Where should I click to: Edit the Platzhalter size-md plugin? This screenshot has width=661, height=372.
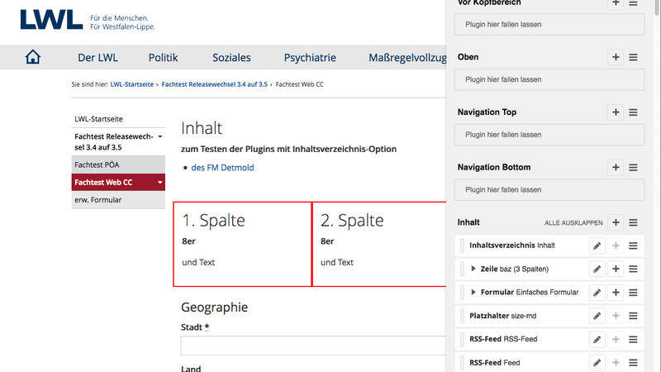pyautogui.click(x=597, y=316)
